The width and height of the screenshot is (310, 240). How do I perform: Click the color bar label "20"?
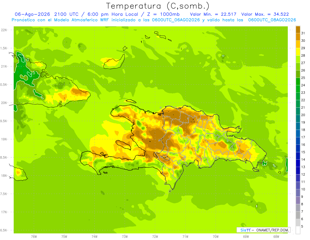pos(303,115)
